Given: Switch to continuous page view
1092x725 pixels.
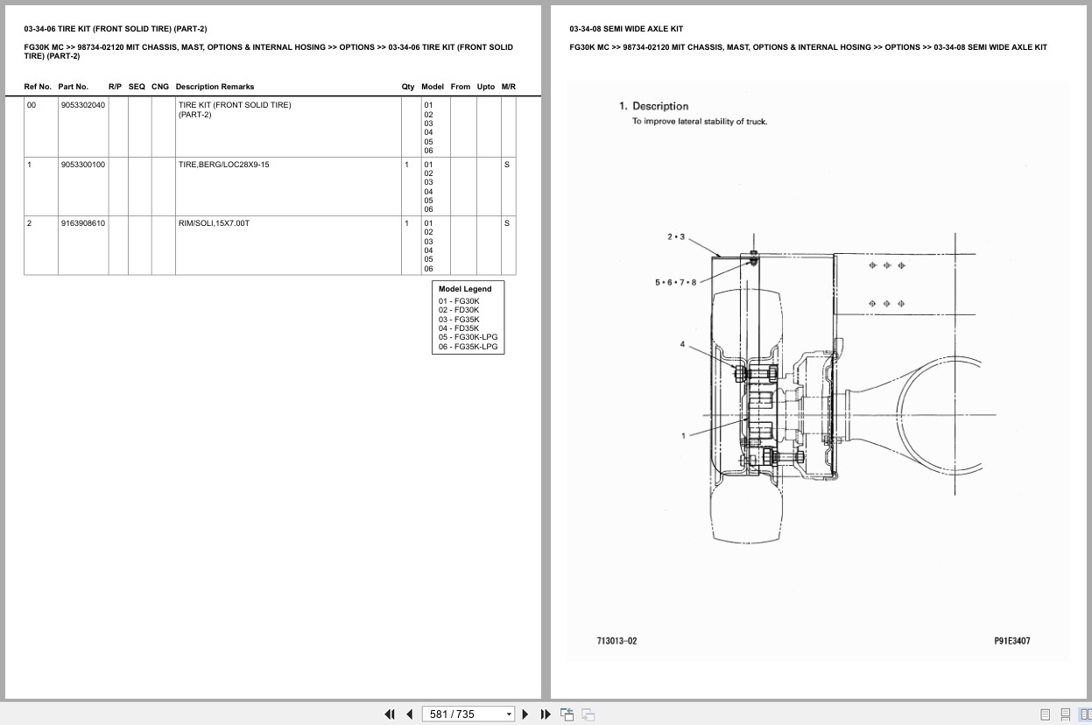Looking at the screenshot, I should (1065, 714).
